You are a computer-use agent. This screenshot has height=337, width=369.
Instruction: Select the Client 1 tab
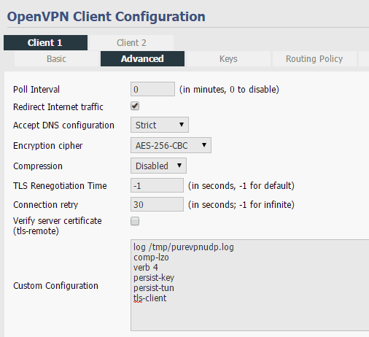coord(45,42)
